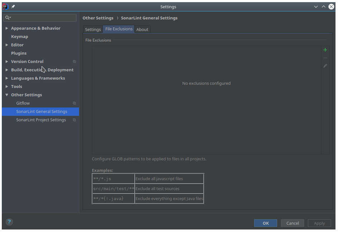Open the About tab
Viewport: 338px width, 232px height.
point(142,29)
